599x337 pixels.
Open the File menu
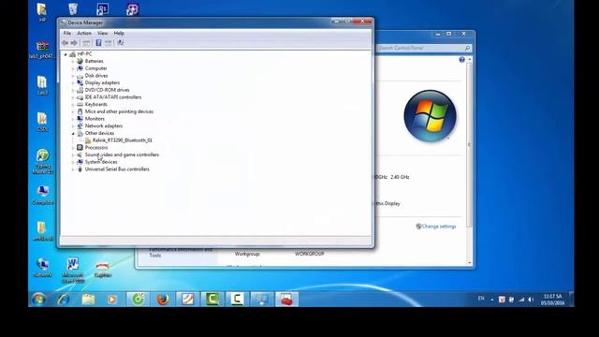pyautogui.click(x=67, y=34)
